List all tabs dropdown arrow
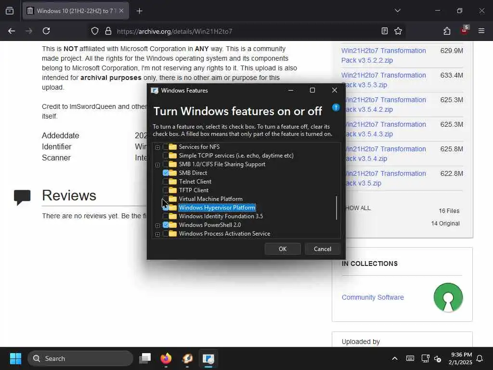The image size is (493, 370). pyautogui.click(x=397, y=11)
